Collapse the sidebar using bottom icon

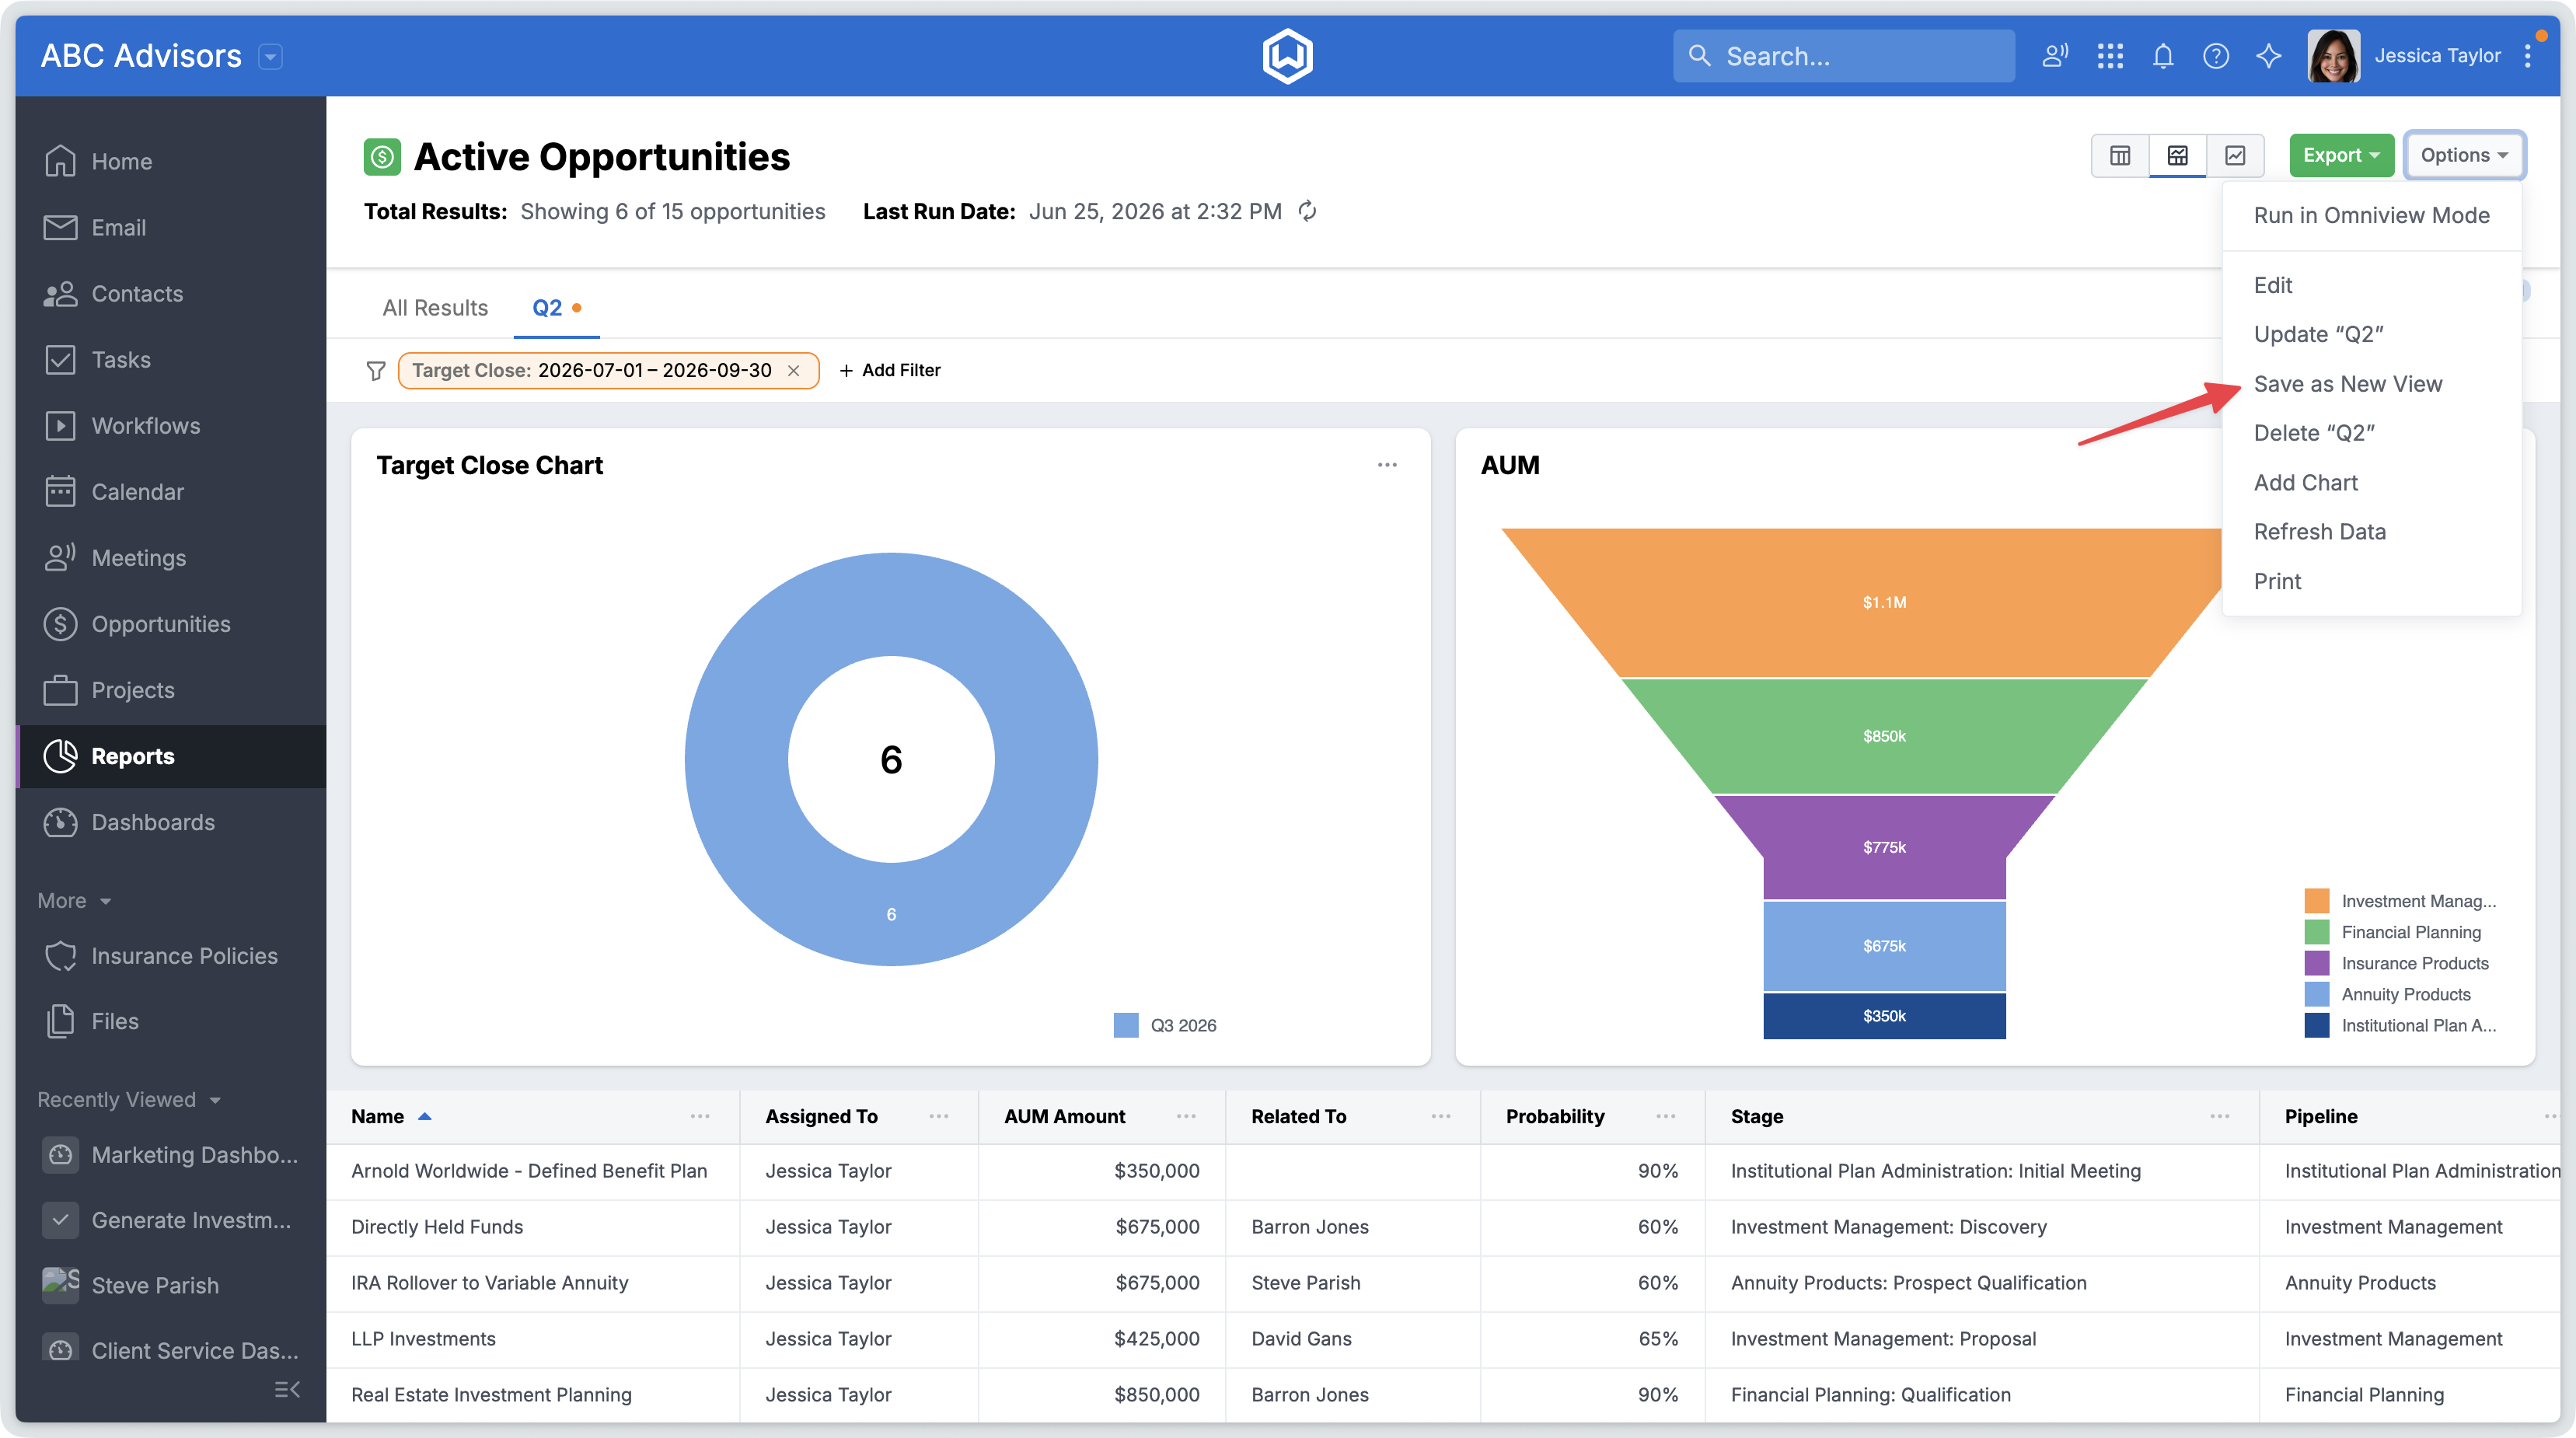coord(287,1389)
